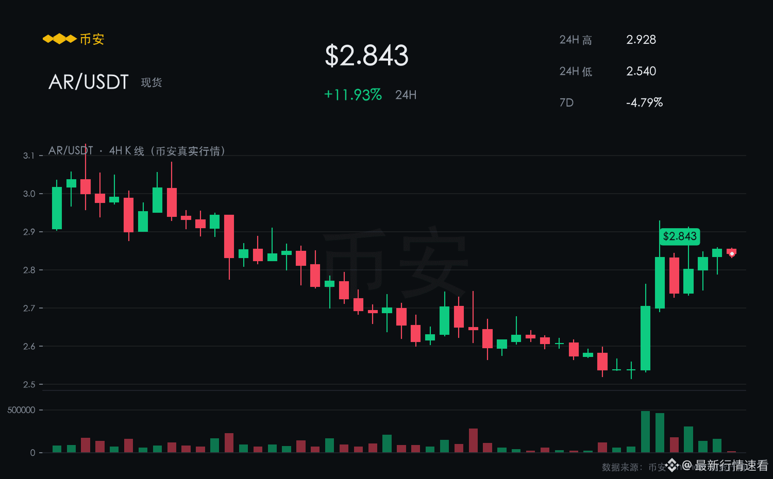Select the AR/USDT pair title

(89, 82)
